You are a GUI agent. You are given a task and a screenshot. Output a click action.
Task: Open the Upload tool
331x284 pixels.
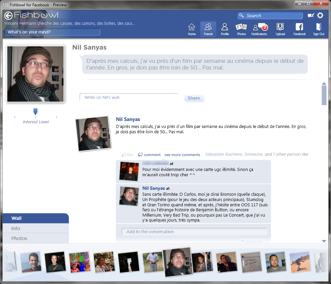click(280, 29)
